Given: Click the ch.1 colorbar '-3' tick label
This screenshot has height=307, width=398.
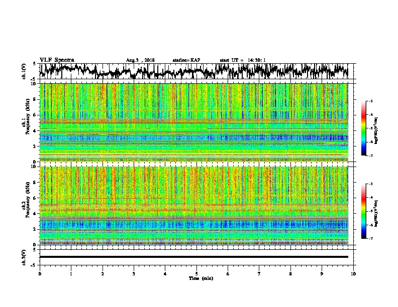Looking at the screenshot, I should point(371,101).
